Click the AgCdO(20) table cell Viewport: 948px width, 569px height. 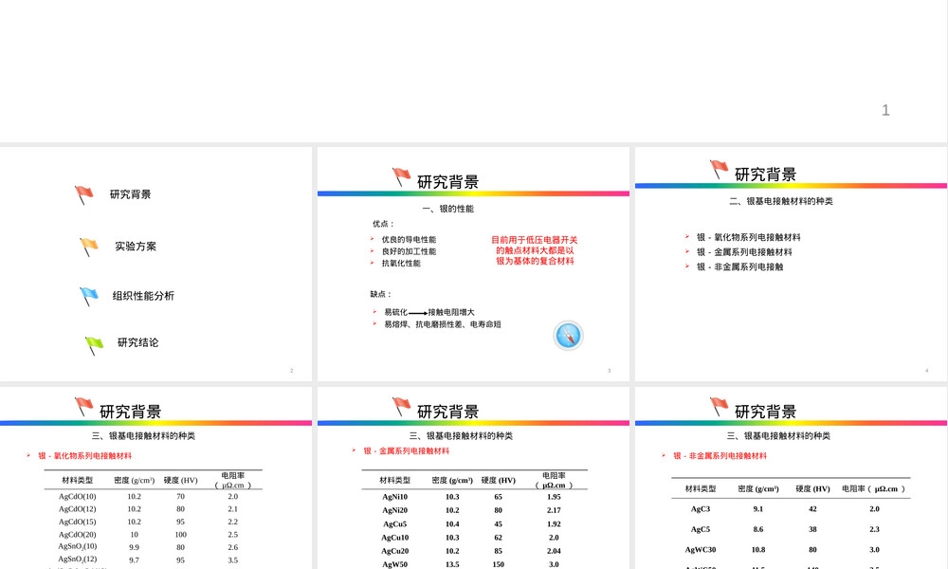pos(78,535)
